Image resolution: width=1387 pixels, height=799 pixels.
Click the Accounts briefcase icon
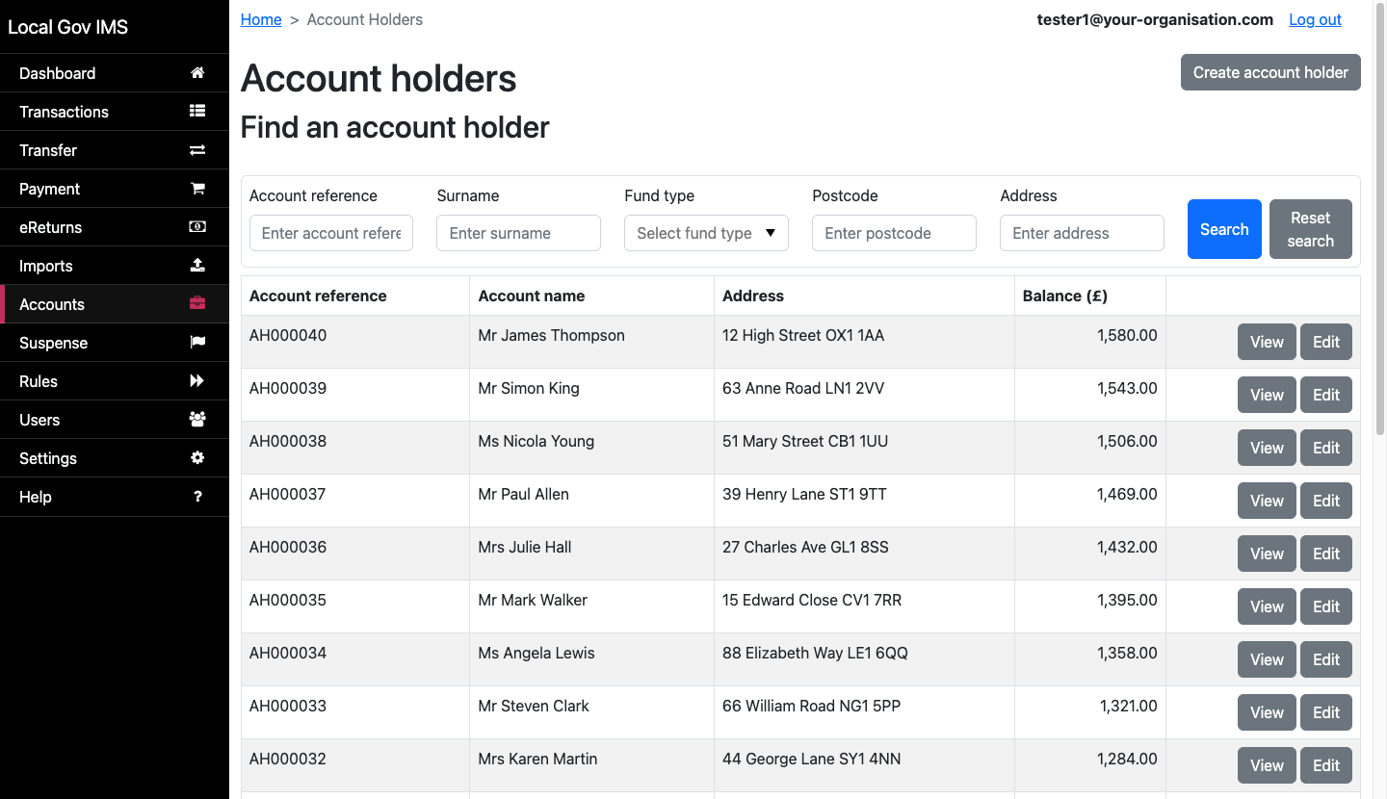coord(197,303)
